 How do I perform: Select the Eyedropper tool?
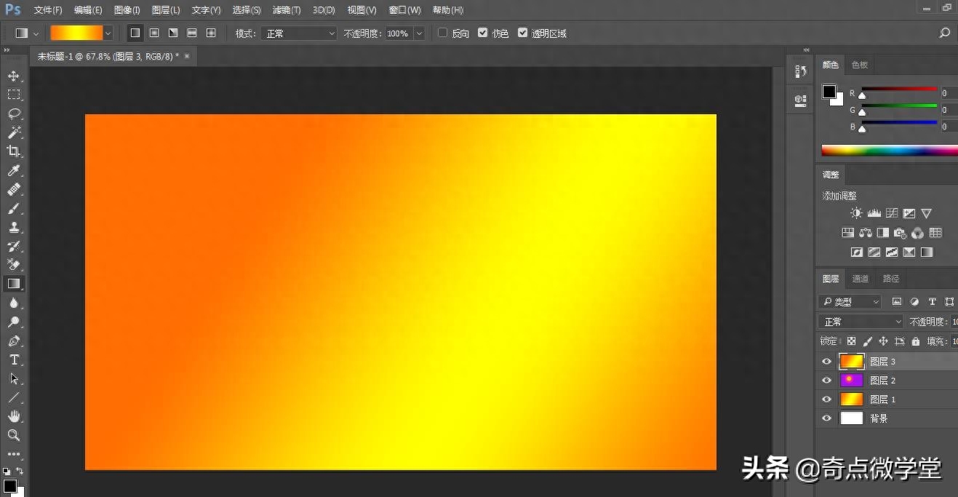point(14,170)
